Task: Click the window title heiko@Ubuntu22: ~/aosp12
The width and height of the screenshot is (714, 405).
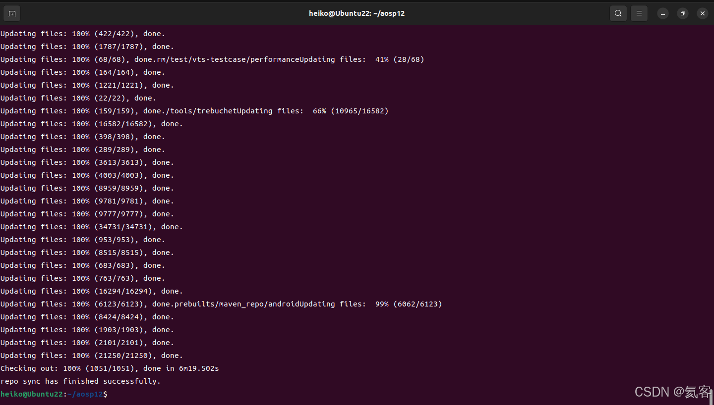Action: pos(357,13)
